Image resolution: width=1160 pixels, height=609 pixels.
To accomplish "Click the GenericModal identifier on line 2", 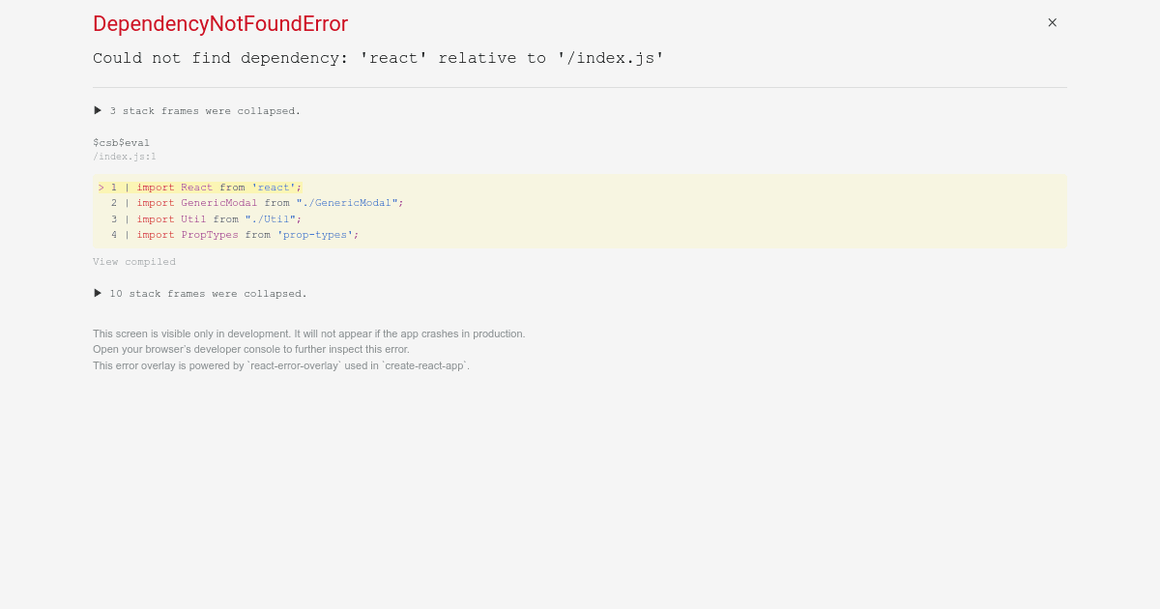I will pyautogui.click(x=218, y=203).
